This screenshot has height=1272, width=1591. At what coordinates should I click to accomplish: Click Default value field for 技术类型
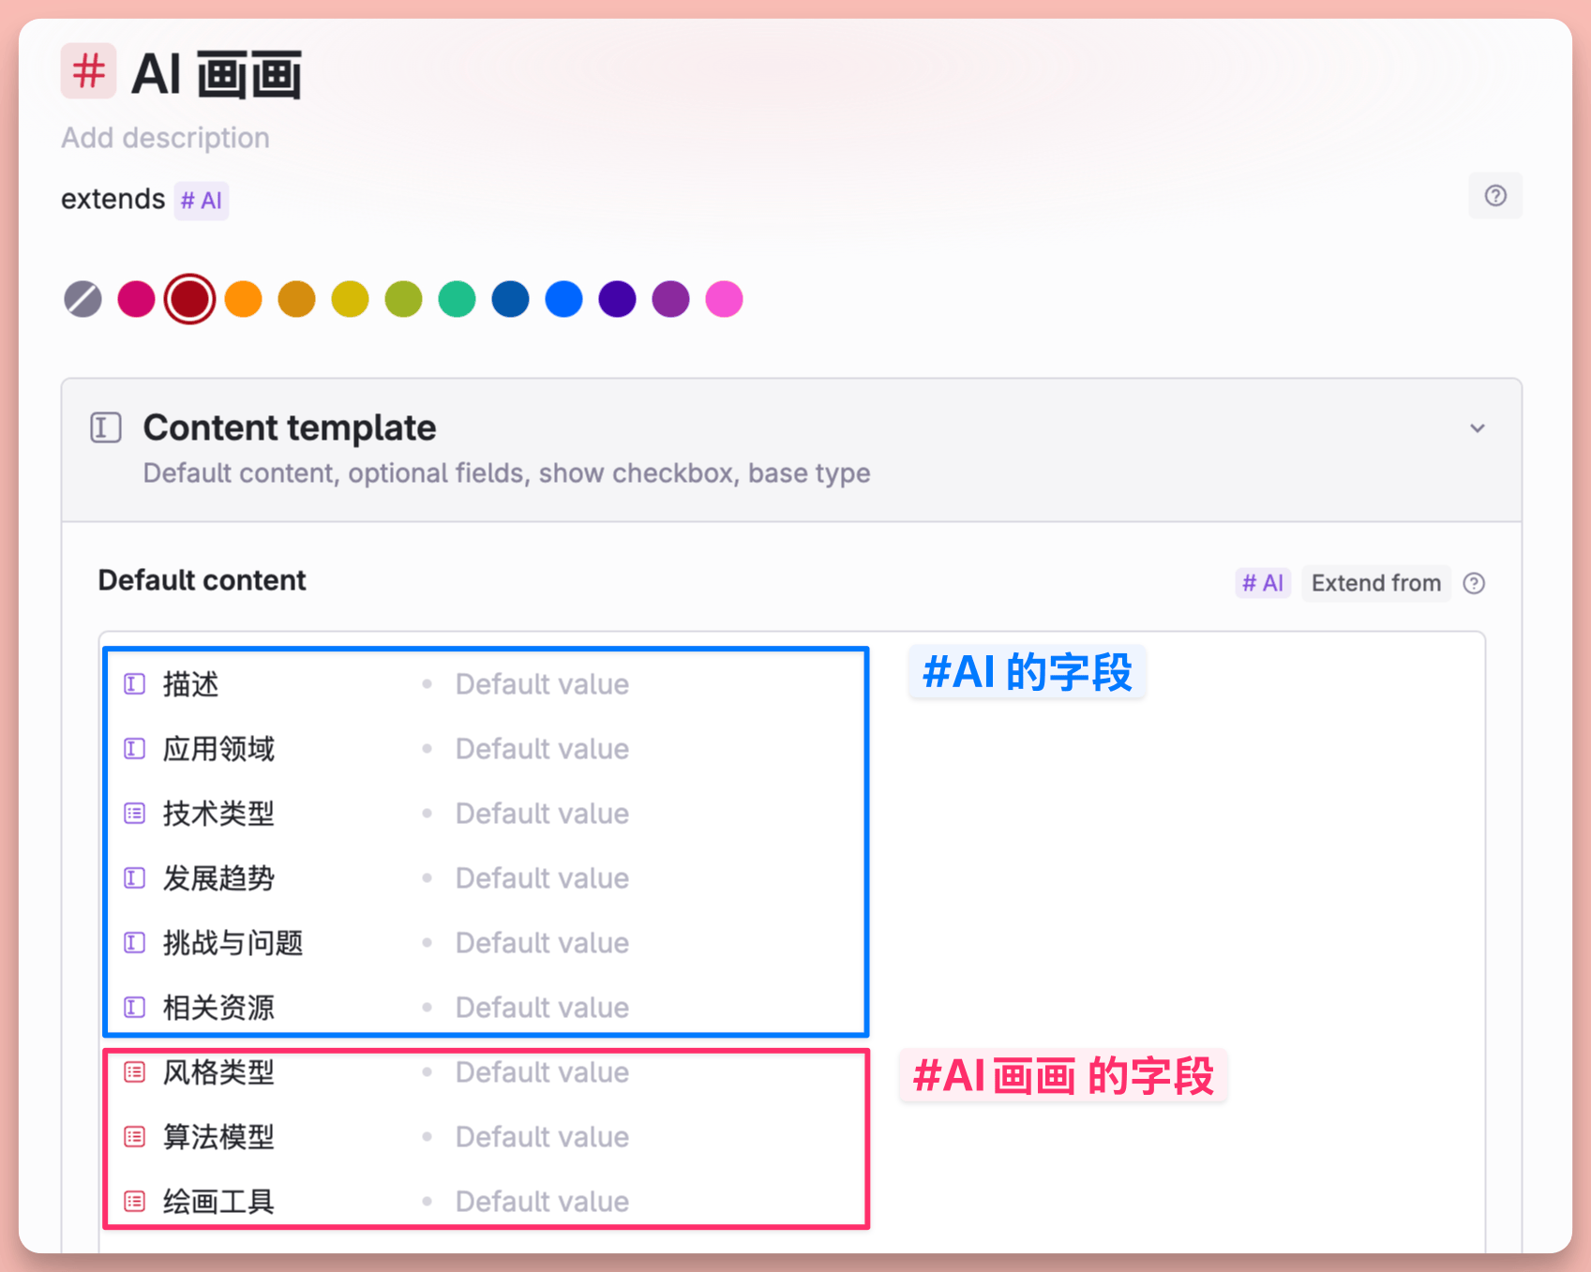pyautogui.click(x=542, y=814)
